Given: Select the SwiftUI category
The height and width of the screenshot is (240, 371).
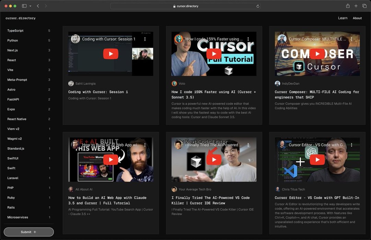Looking at the screenshot, I should coord(28,158).
